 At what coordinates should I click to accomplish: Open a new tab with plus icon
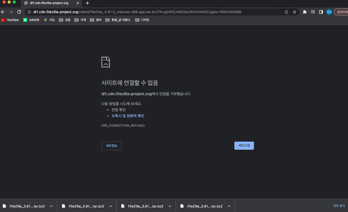[x=87, y=3]
